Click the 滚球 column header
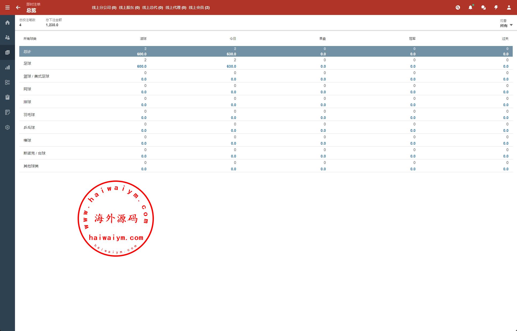The height and width of the screenshot is (331, 517). 143,39
